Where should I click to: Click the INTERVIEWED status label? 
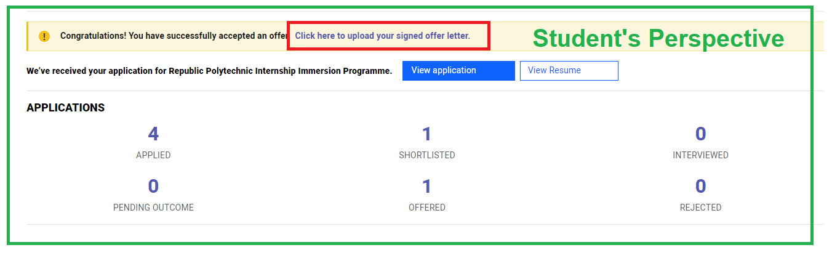point(700,155)
